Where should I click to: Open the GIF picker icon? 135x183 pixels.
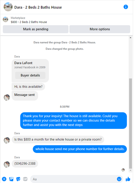click(x=25, y=179)
